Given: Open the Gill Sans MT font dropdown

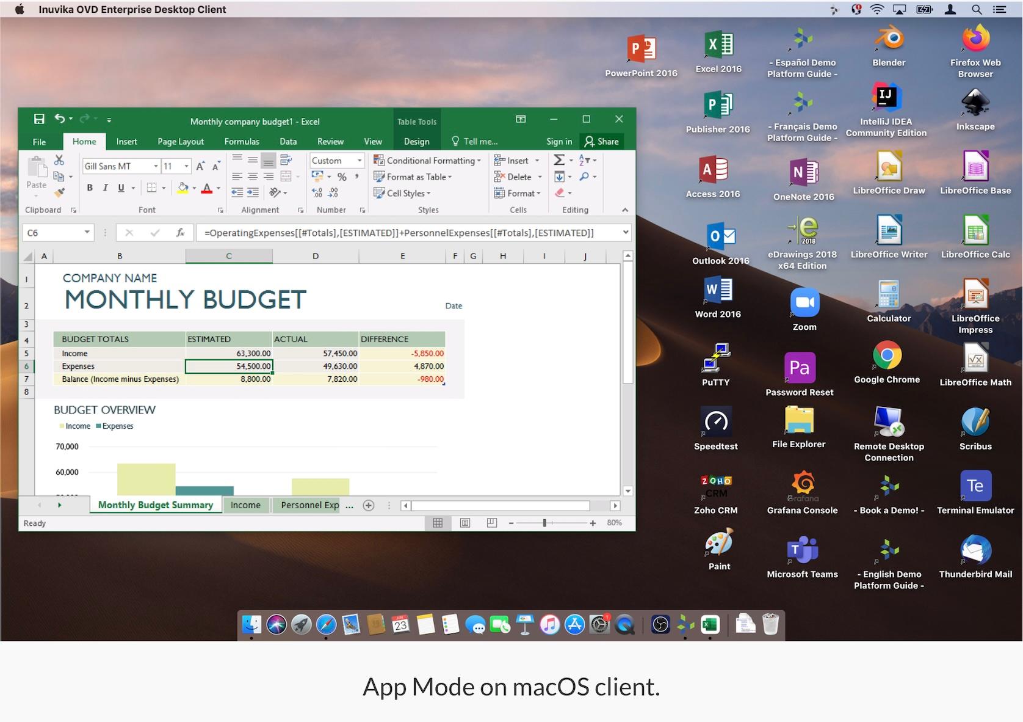Looking at the screenshot, I should pos(156,166).
